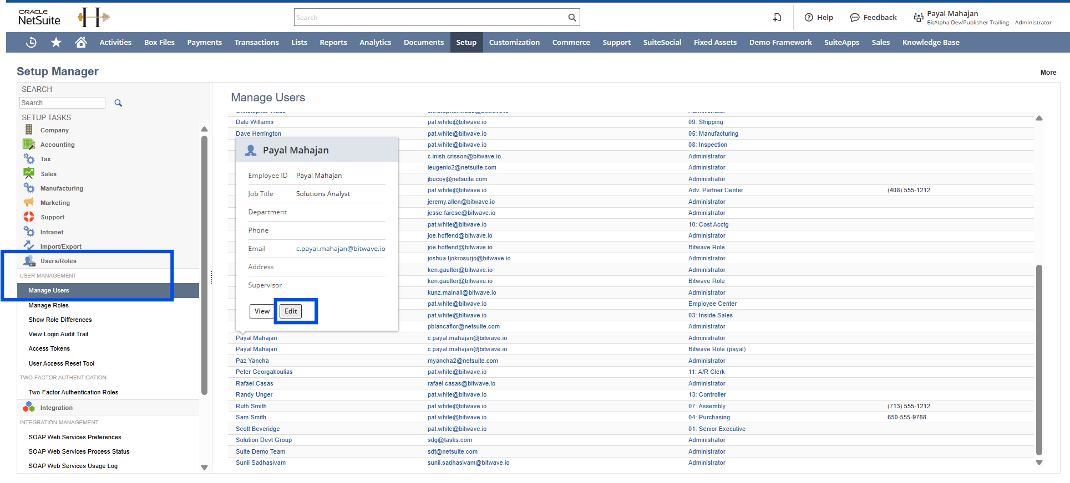The height and width of the screenshot is (483, 1070).
Task: Open View Login Audit Trail
Action: (x=58, y=334)
